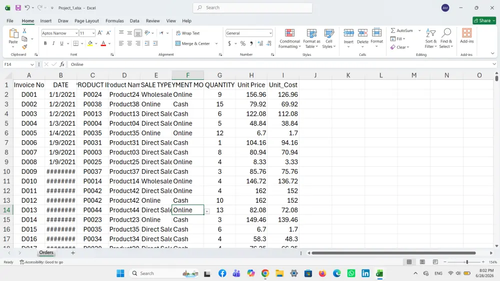Open Sort & Filter button
The image size is (500, 281).
pyautogui.click(x=431, y=38)
